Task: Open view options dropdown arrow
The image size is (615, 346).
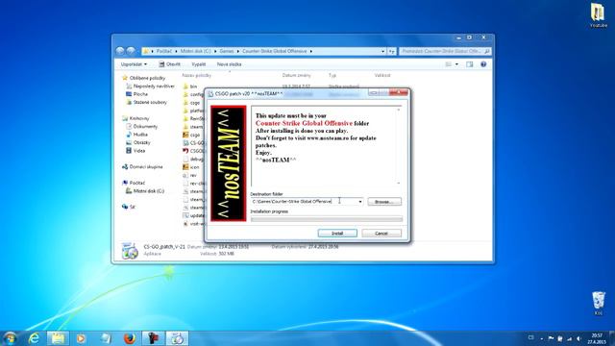Action: pos(456,64)
